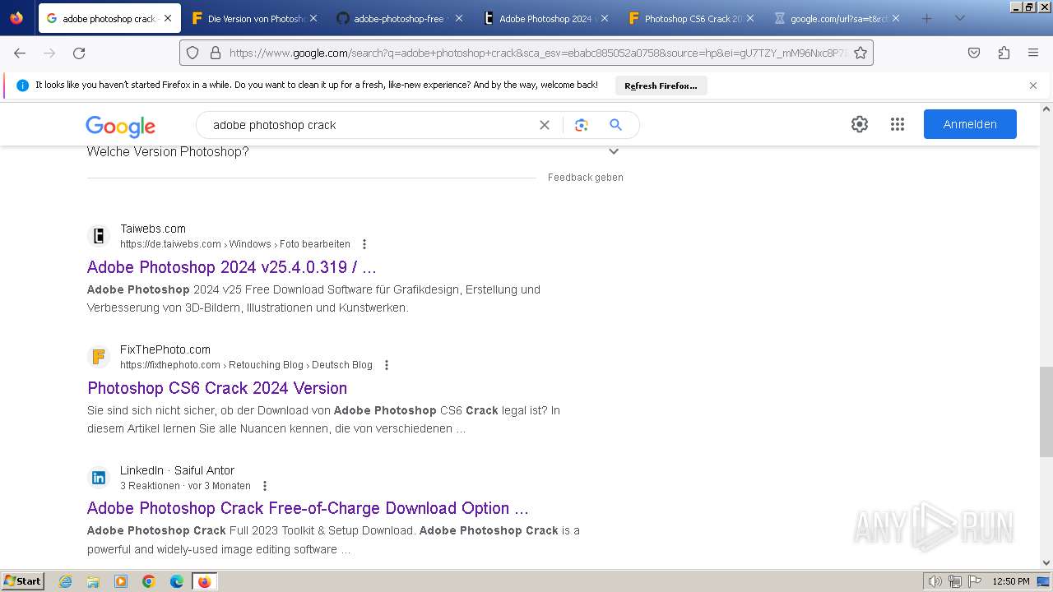Click the clock showing 12:50 PM
Screen dimensions: 1053x592
[1010, 581]
